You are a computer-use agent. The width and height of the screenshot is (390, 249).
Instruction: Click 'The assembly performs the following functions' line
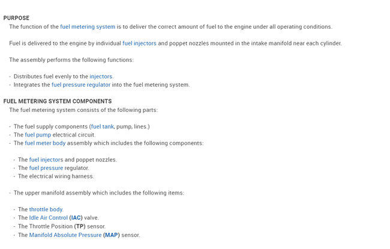click(71, 60)
